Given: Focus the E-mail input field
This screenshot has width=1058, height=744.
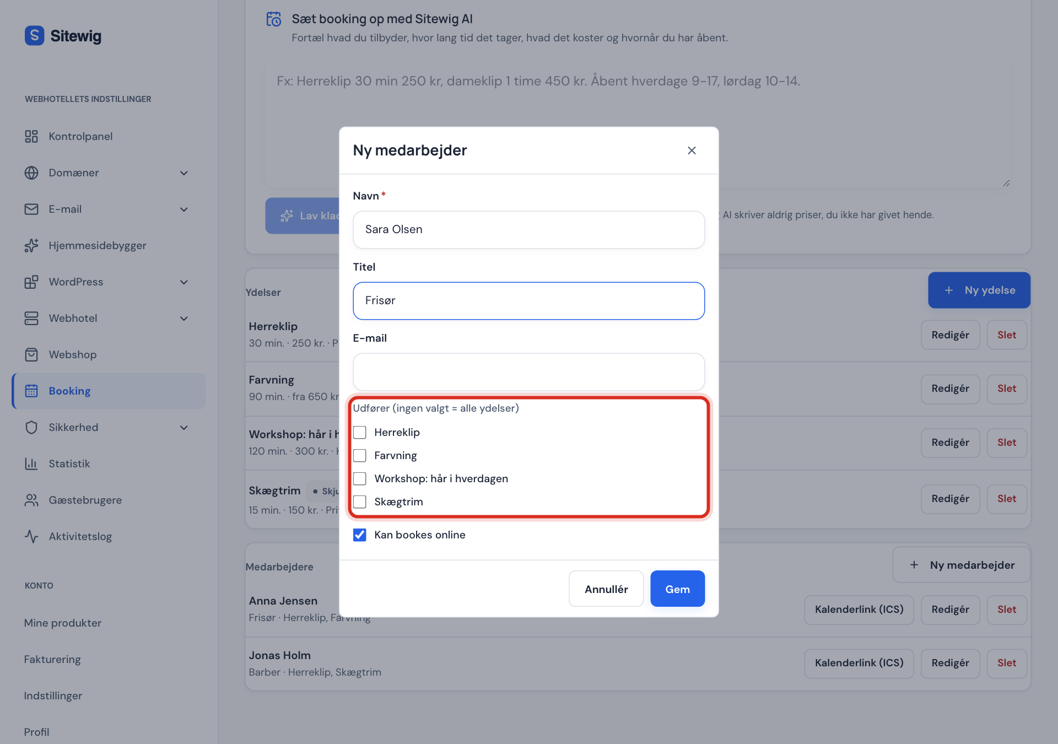Looking at the screenshot, I should pos(528,372).
